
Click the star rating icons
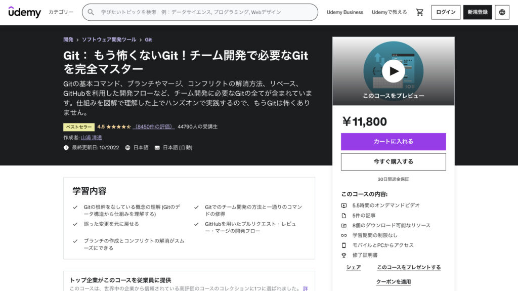coord(118,127)
